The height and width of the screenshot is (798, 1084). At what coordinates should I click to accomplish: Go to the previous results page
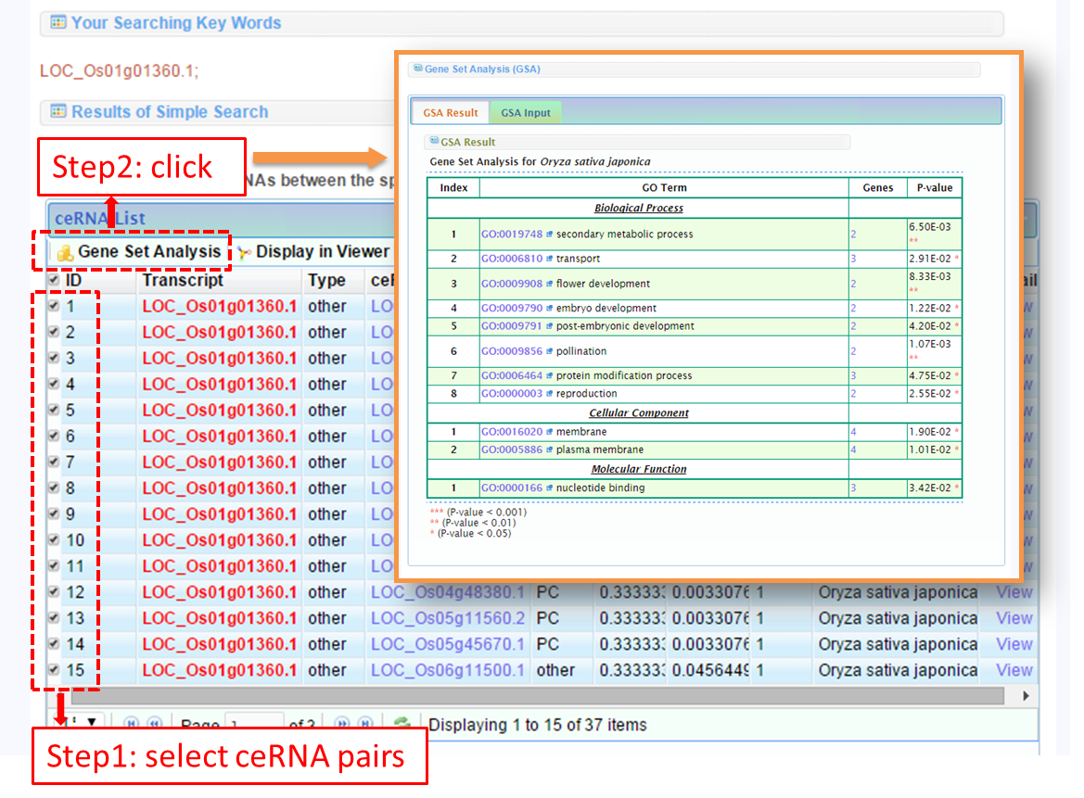155,724
